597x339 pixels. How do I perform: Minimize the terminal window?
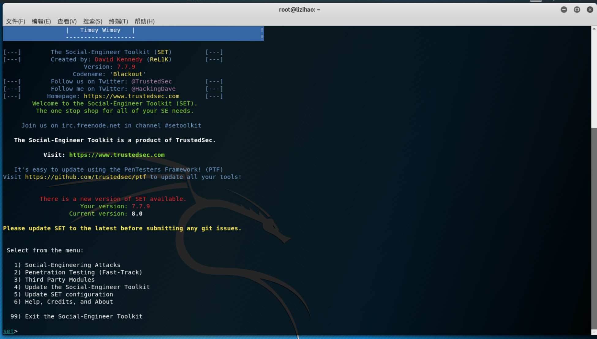564,10
